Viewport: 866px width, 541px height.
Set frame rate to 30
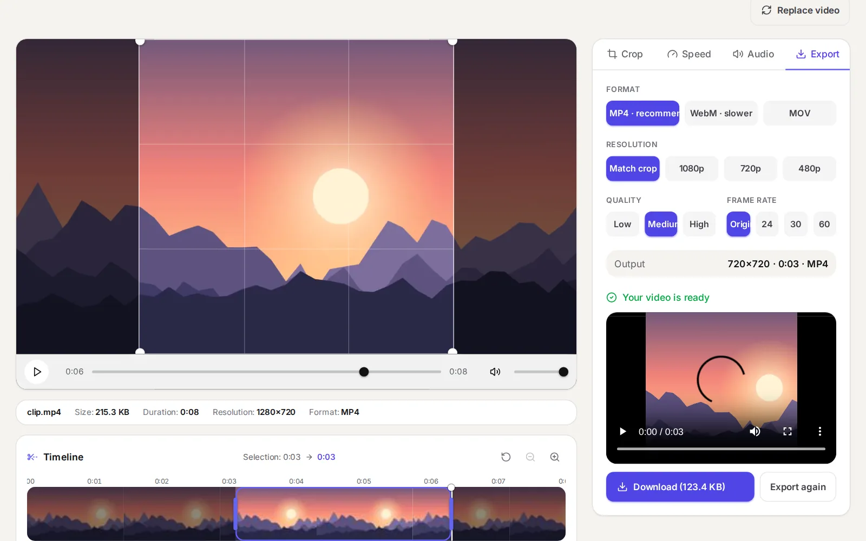coord(796,224)
